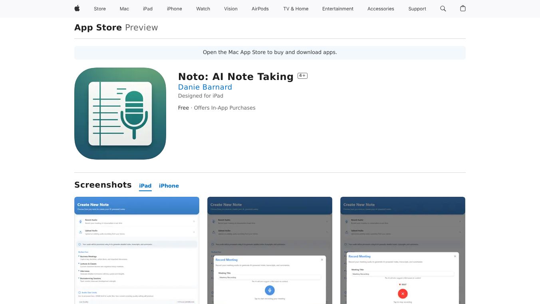Click Meeting Title field in third screenshot
Viewport: 540px width, 304px height.
[403, 274]
